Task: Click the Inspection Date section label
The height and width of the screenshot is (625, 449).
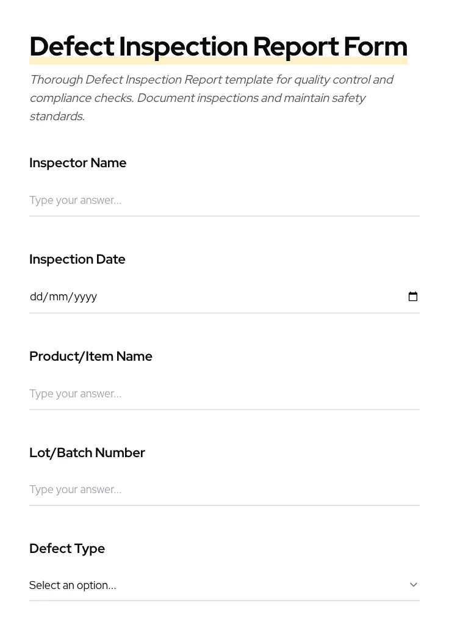Action: tap(77, 259)
